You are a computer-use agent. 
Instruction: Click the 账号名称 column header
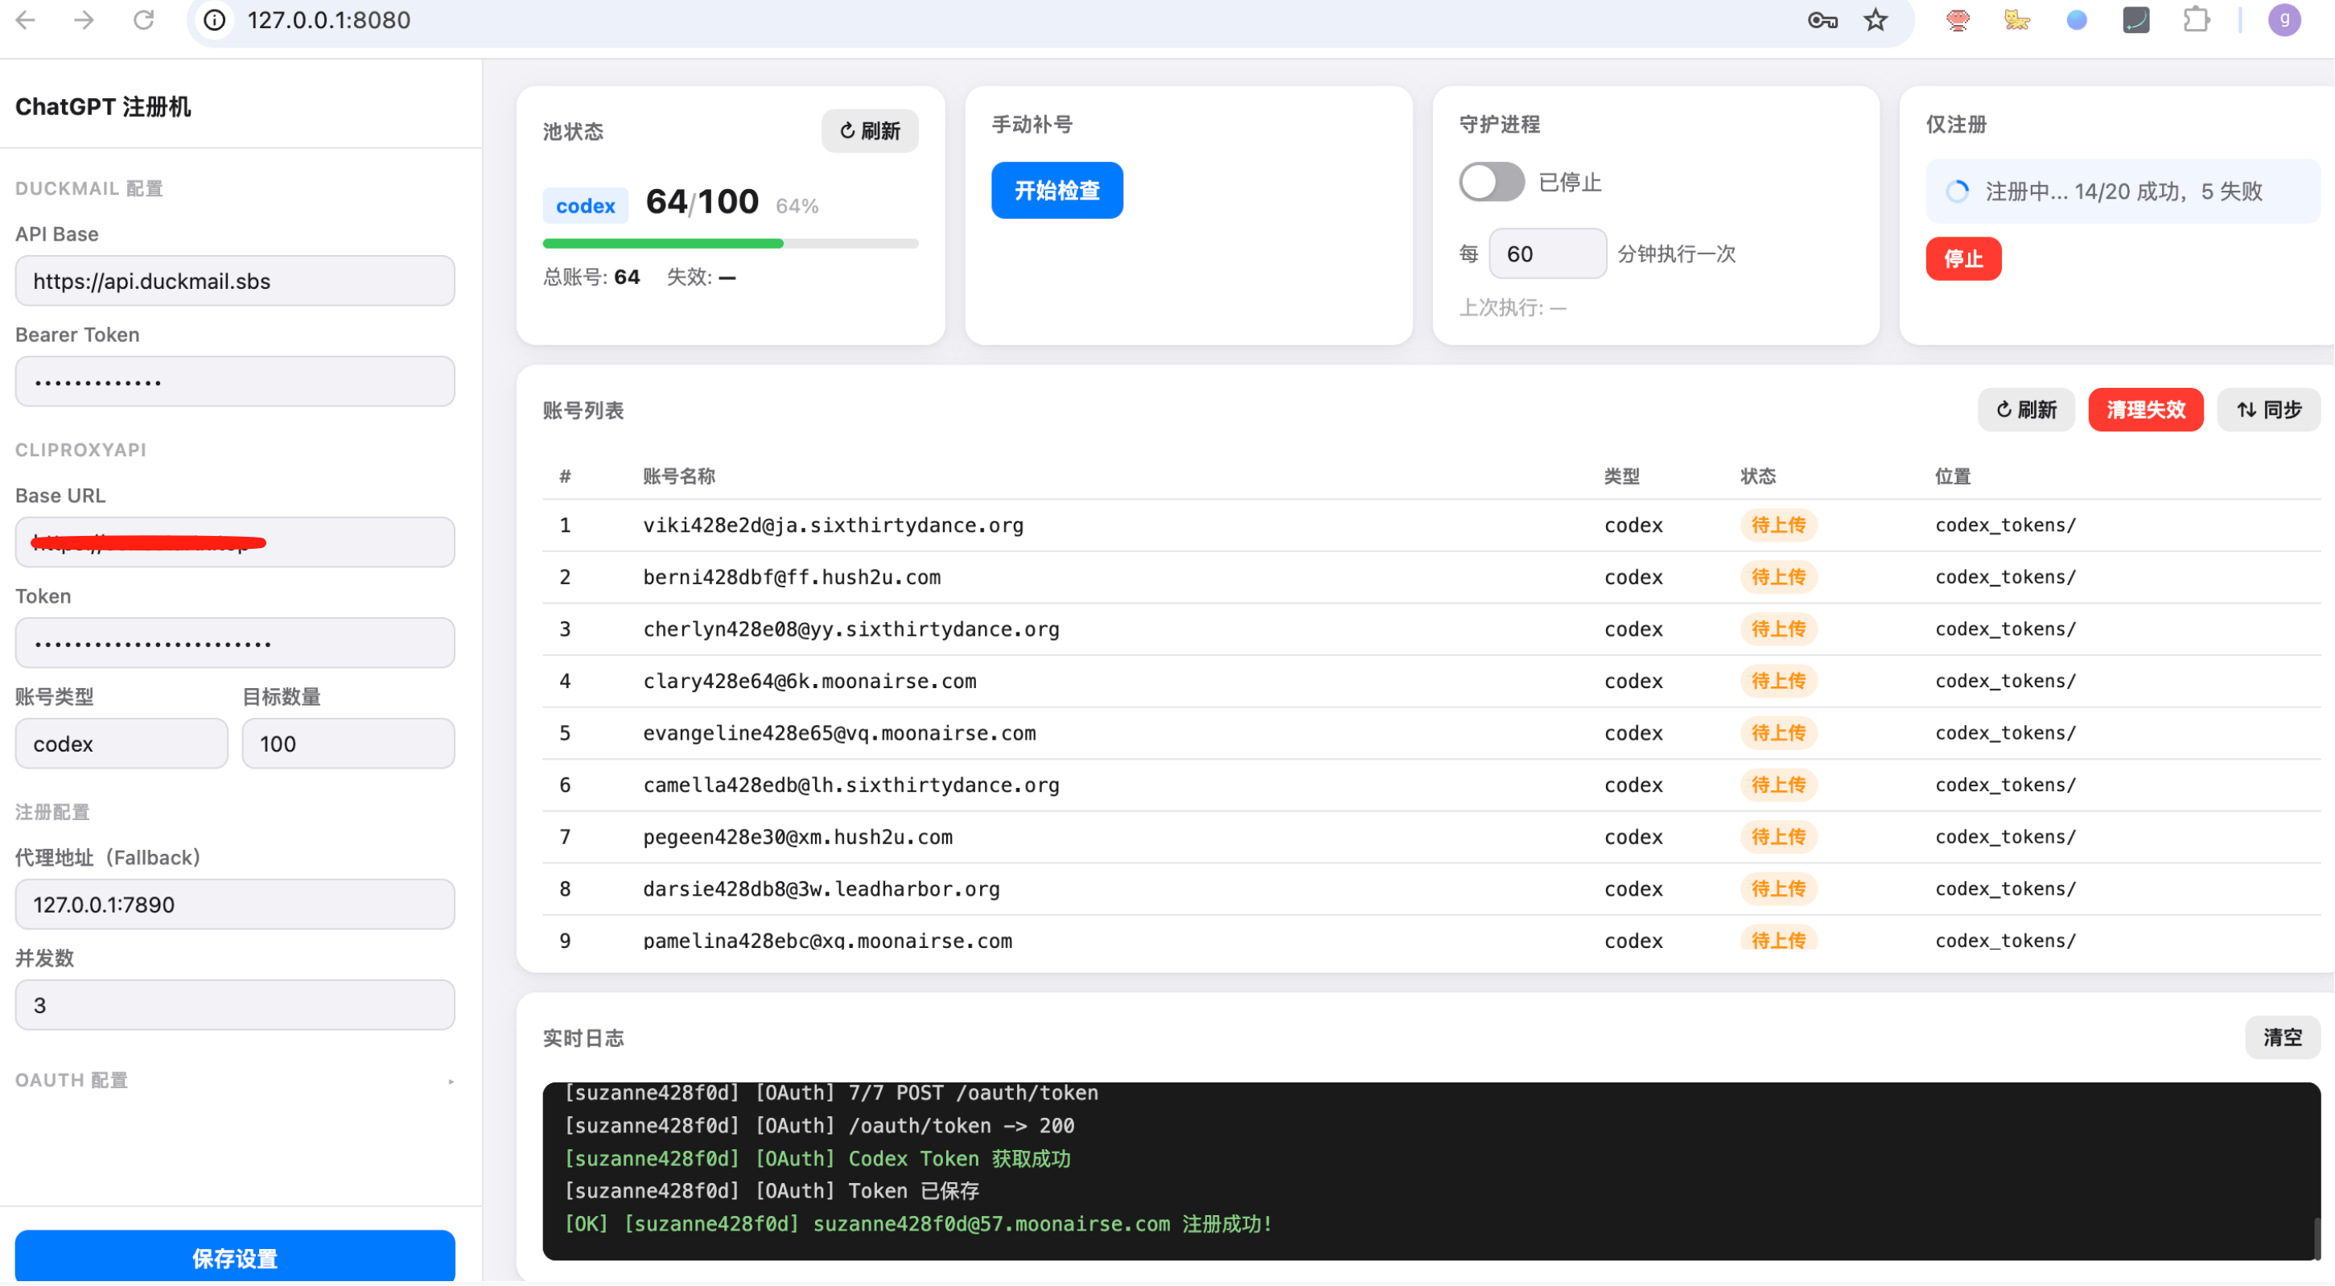pos(679,476)
